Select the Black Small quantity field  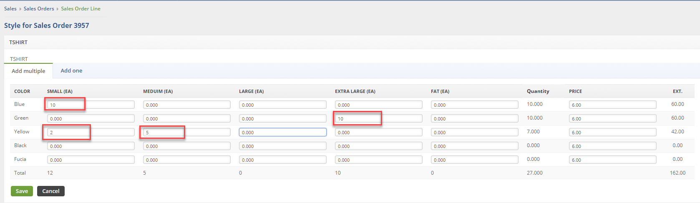[x=91, y=146]
